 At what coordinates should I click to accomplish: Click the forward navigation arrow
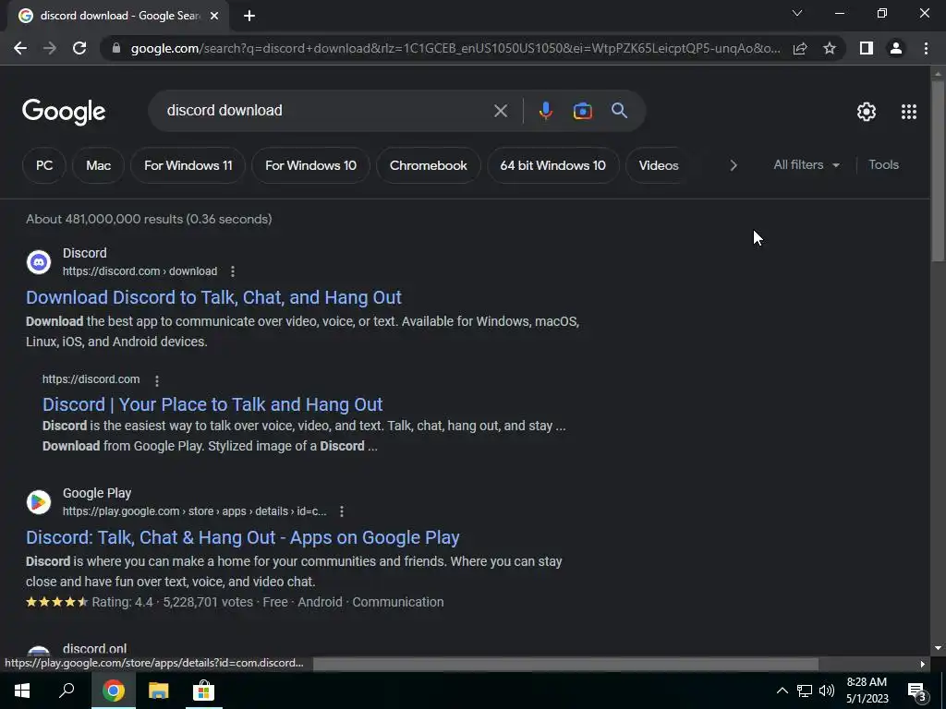(50, 48)
